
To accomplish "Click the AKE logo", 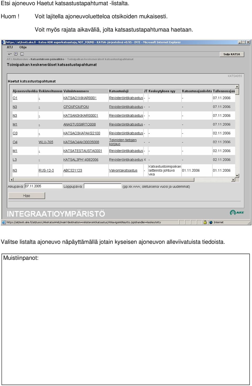I will coord(237,212).
